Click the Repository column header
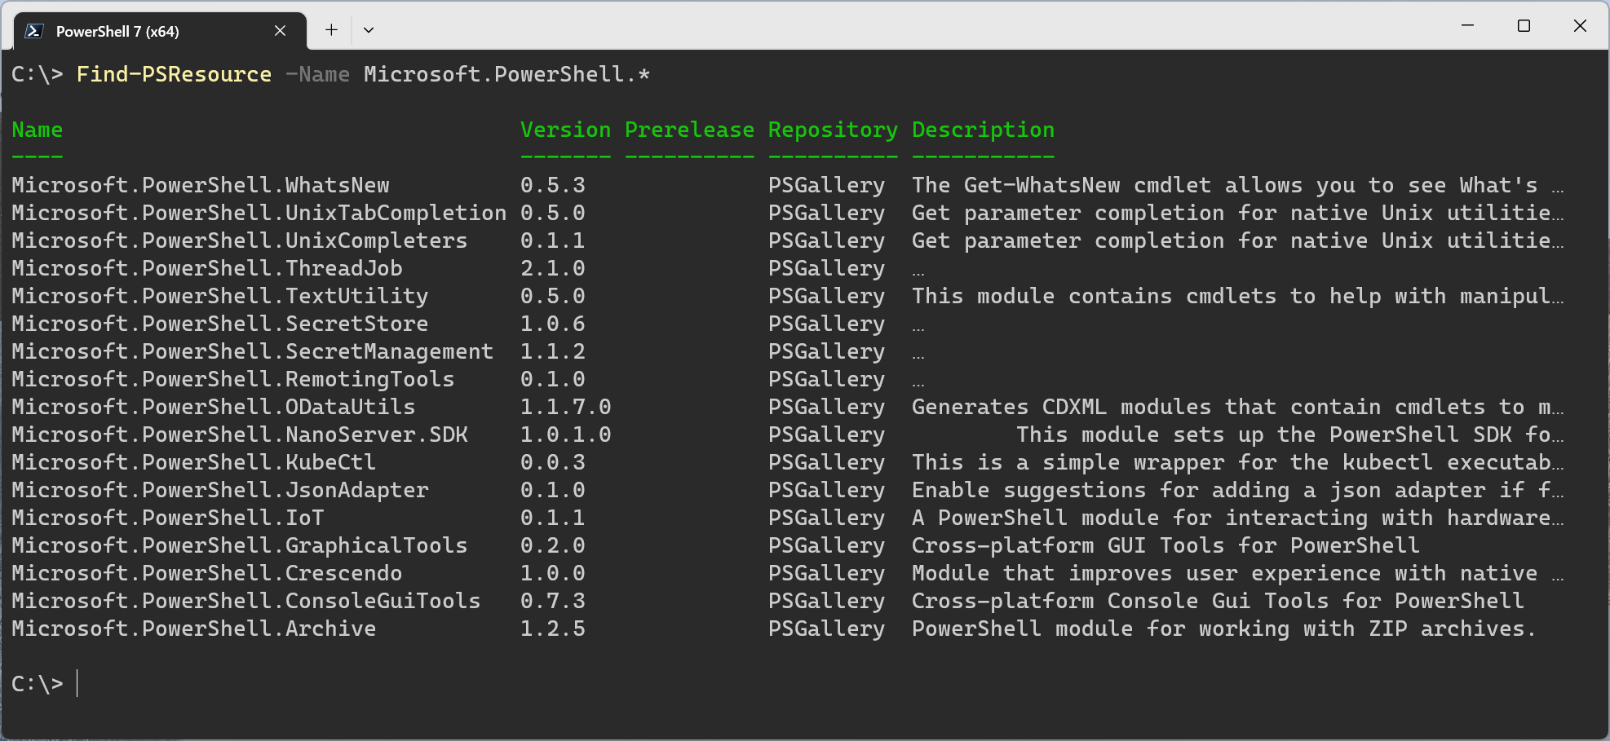 (x=832, y=130)
